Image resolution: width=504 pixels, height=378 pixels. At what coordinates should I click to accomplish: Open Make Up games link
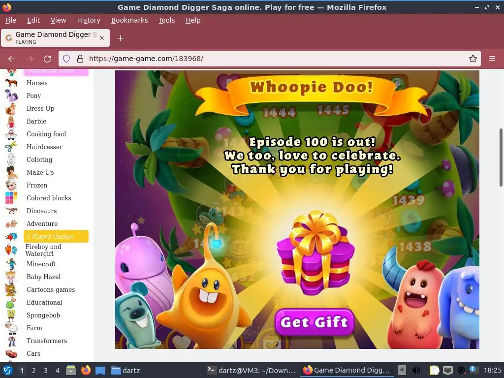[40, 173]
